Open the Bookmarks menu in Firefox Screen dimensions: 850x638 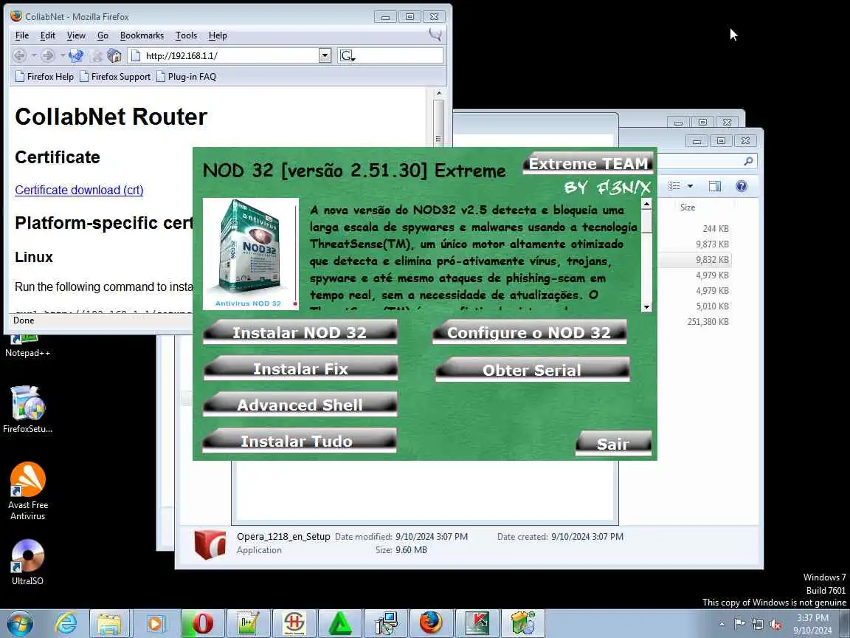coord(142,35)
